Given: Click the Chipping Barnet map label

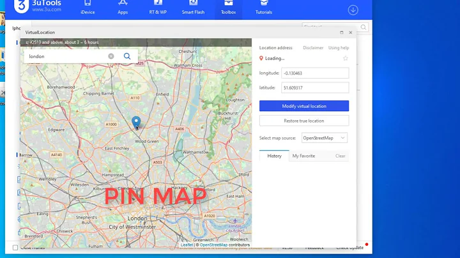Looking at the screenshot, I should (98, 93).
